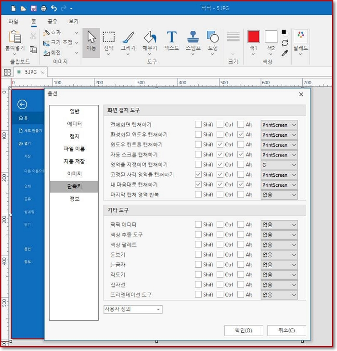This screenshot has height=351, width=337.
Task: Click the 확인(O) button
Action: (x=244, y=330)
